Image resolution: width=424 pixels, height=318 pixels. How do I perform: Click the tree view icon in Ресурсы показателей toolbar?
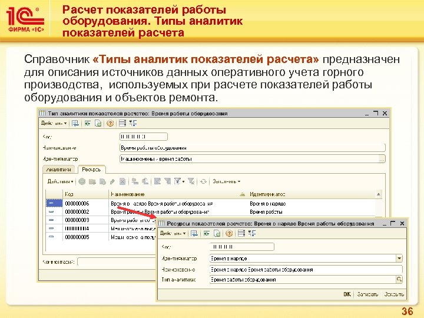(252, 233)
